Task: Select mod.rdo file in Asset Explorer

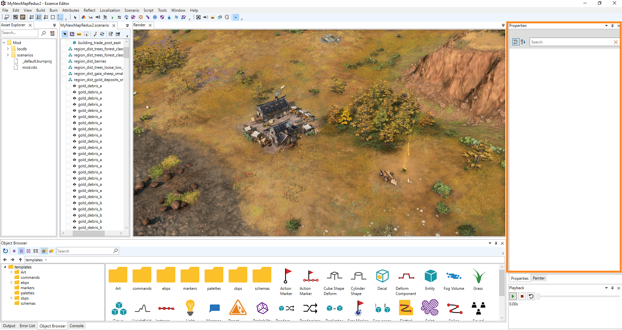Action: (x=30, y=67)
